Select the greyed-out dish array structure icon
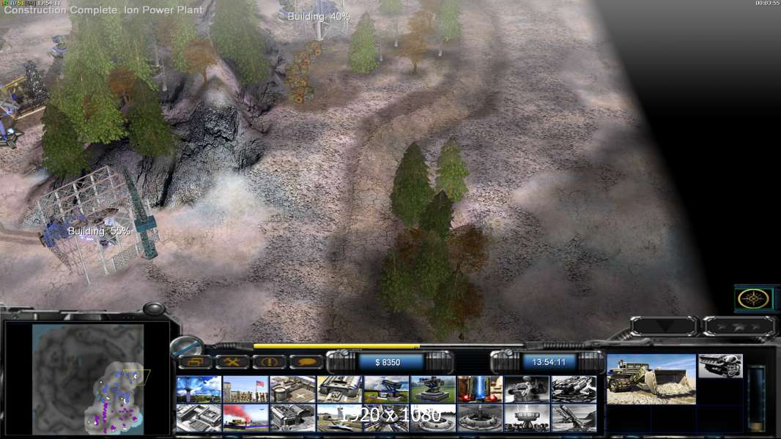The width and height of the screenshot is (781, 439). [x=527, y=418]
